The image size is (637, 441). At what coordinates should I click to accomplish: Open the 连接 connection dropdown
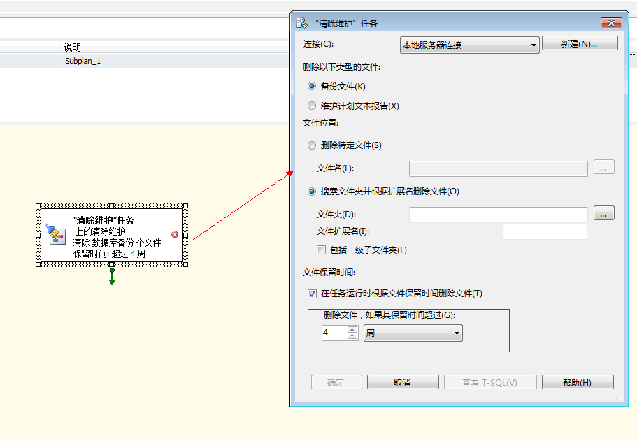(x=469, y=45)
